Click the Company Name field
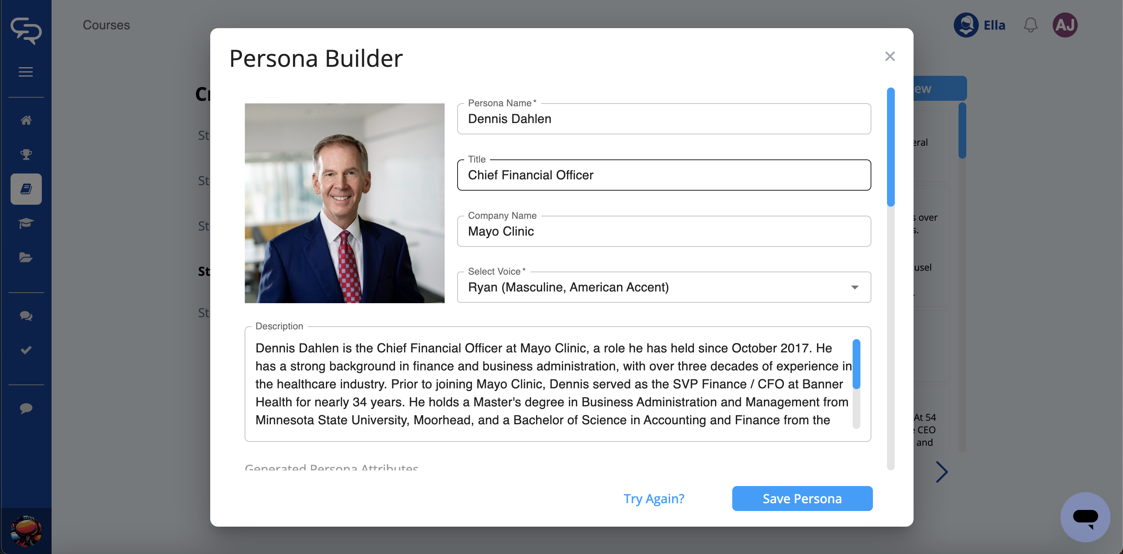Image resolution: width=1123 pixels, height=554 pixels. [x=663, y=231]
